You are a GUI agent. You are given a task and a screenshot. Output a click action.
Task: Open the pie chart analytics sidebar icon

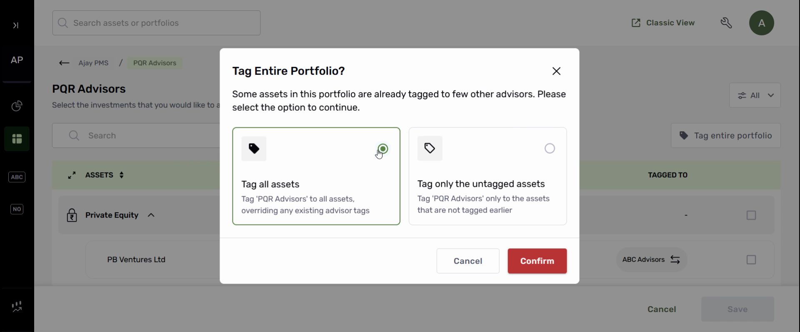(17, 106)
